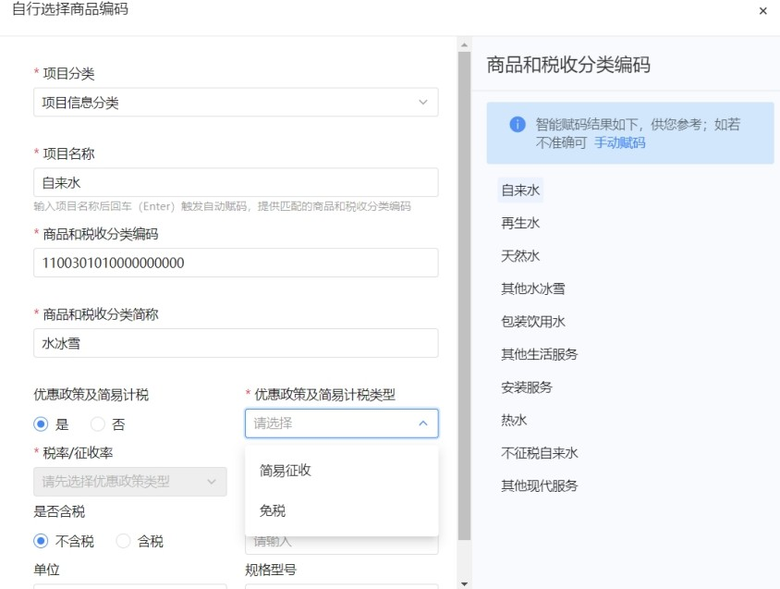Choose the 不含税 radio option
This screenshot has height=589, width=780.
pyautogui.click(x=41, y=541)
